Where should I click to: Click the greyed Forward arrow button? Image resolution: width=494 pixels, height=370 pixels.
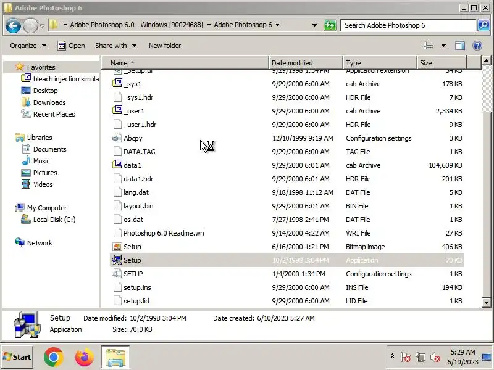click(30, 25)
